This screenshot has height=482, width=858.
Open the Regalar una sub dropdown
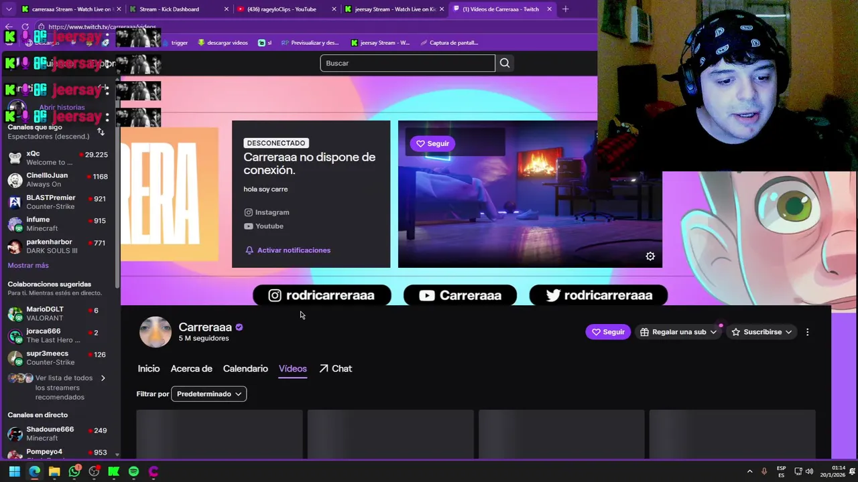tap(678, 332)
